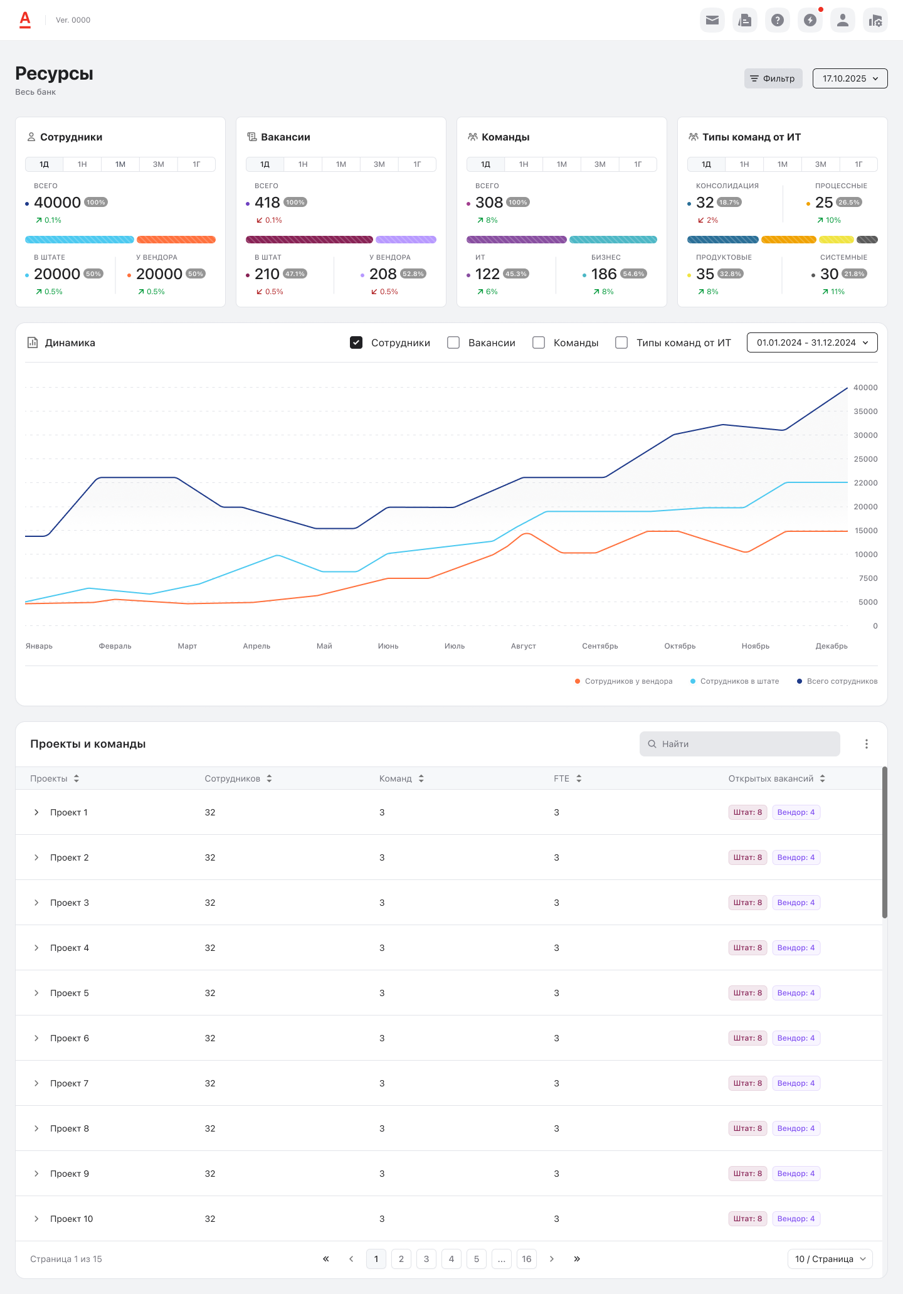Click the document report icon in header
This screenshot has width=903, height=1294.
[744, 20]
